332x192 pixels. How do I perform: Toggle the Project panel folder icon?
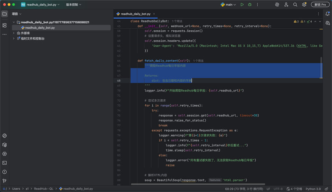pyautogui.click(x=5, y=14)
